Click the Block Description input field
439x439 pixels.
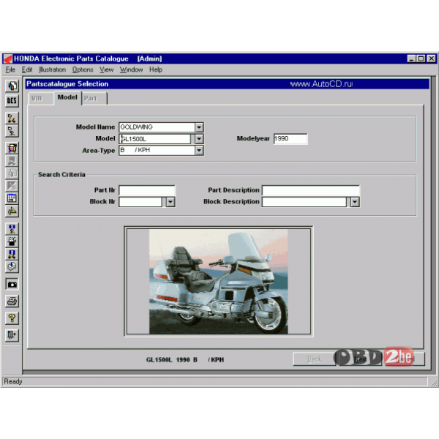click(304, 202)
